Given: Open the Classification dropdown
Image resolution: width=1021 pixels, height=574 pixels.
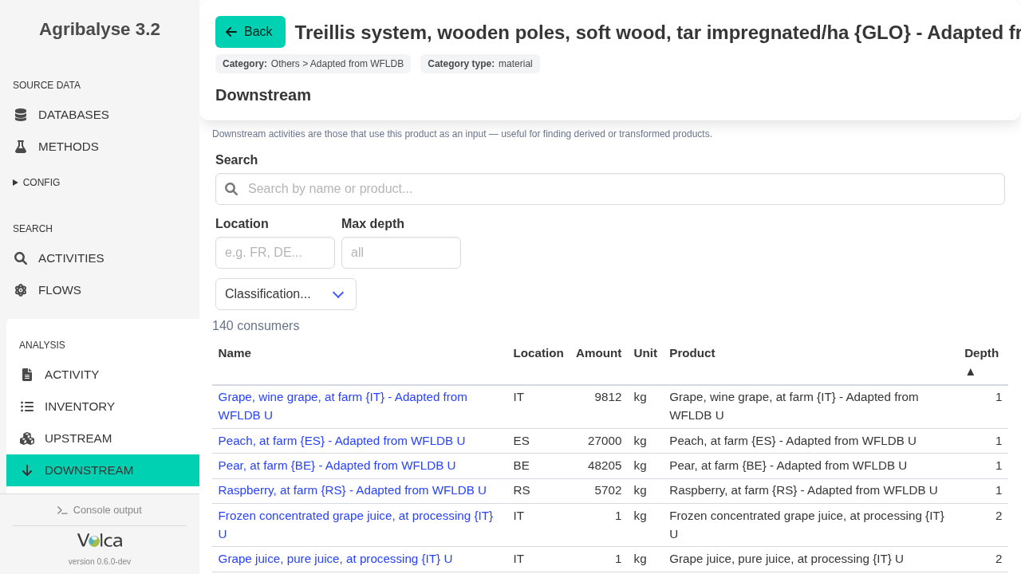Looking at the screenshot, I should click(286, 294).
